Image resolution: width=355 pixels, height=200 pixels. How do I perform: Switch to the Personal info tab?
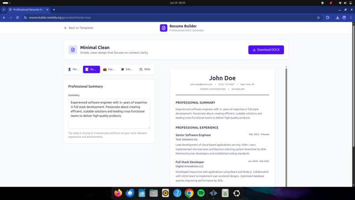pyautogui.click(x=74, y=69)
